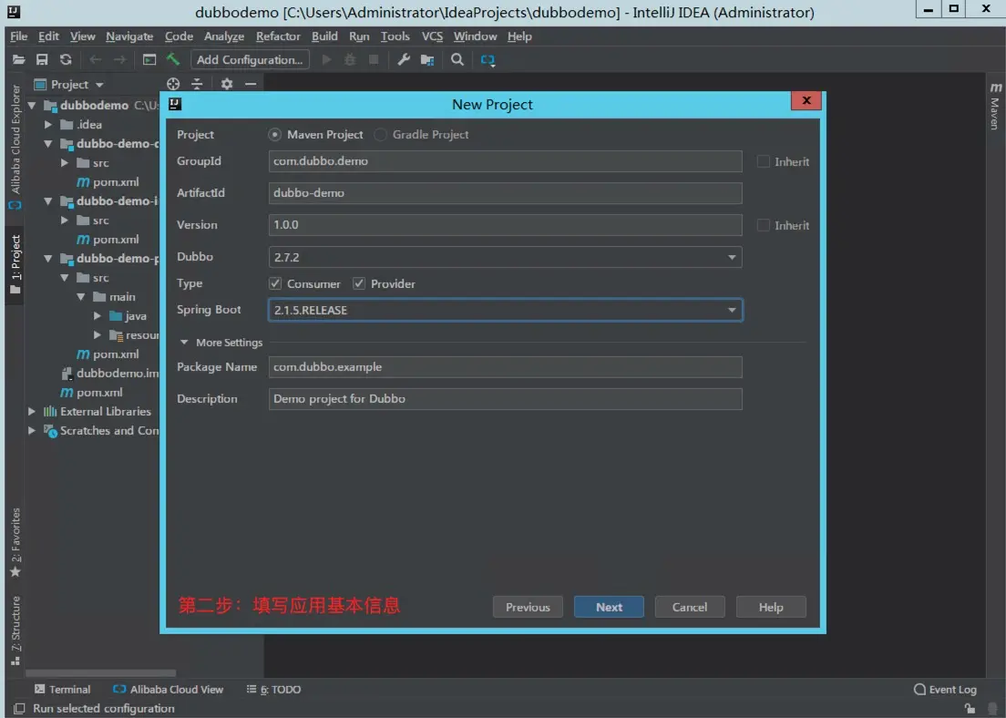Select dubbodemo.iml file in tree
Image resolution: width=1006 pixels, height=718 pixels.
109,373
